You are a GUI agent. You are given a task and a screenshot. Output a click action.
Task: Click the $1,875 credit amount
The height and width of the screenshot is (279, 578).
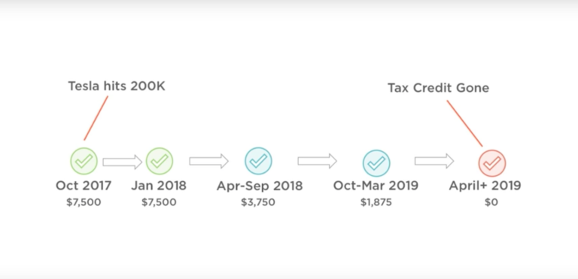click(376, 202)
